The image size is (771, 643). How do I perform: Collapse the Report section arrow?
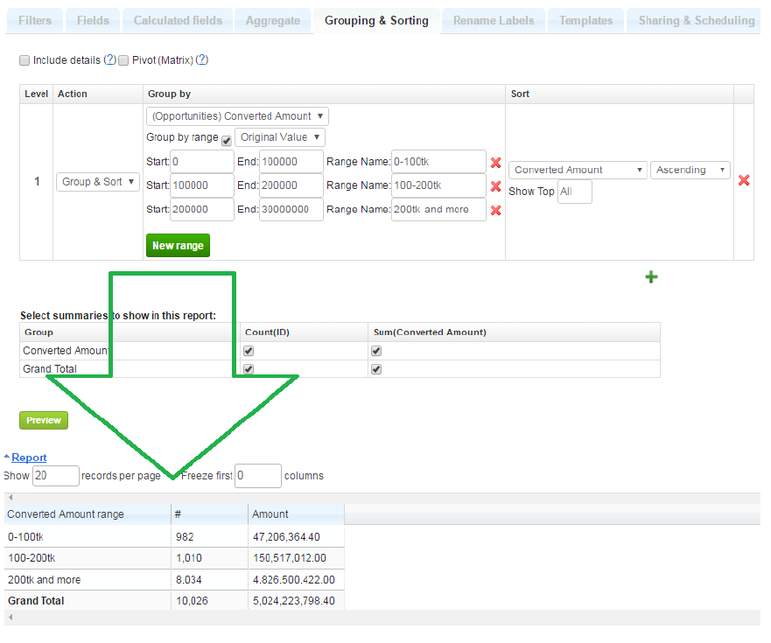point(7,458)
